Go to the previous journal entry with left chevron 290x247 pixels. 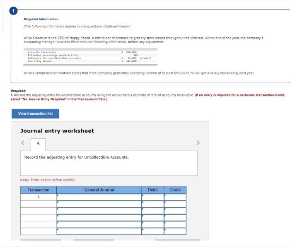[x=23, y=143]
